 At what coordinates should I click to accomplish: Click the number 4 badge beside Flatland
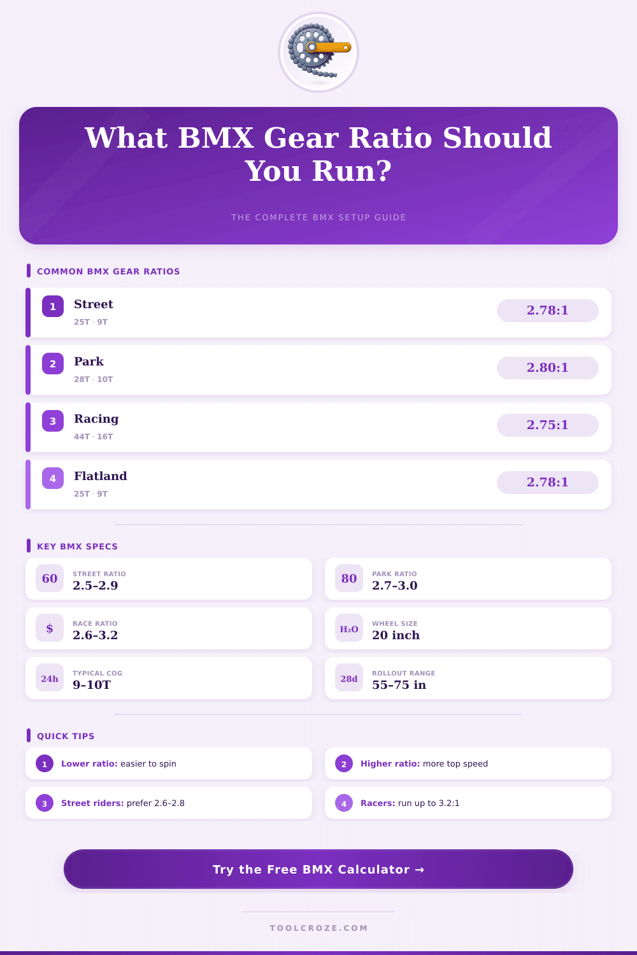coord(53,478)
